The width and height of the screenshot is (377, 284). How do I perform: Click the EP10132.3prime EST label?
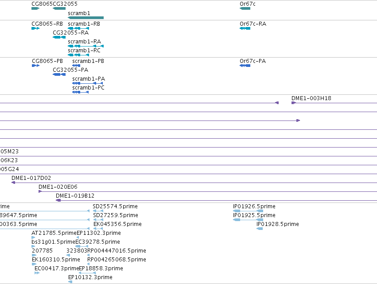[90, 277]
